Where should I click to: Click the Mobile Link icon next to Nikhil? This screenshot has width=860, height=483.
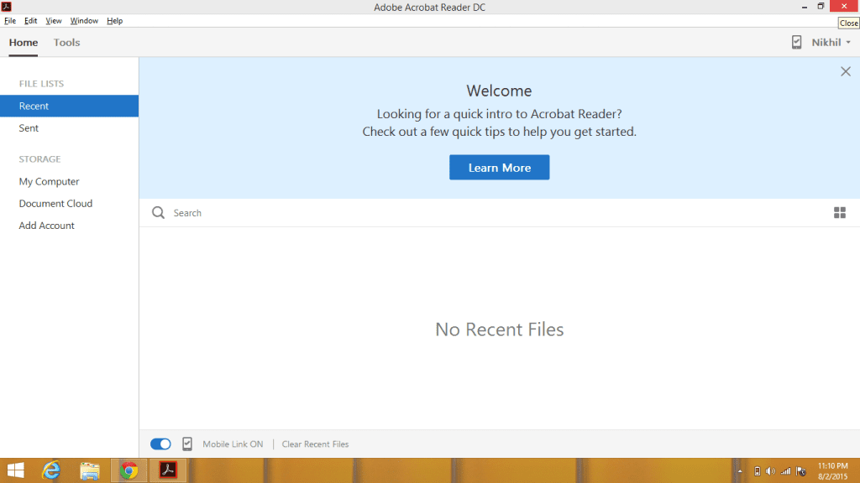796,42
